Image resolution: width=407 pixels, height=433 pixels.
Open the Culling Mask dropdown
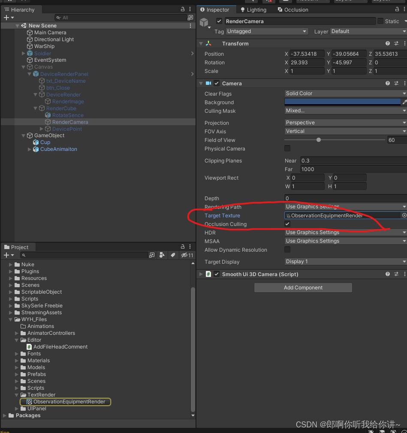tap(346, 111)
